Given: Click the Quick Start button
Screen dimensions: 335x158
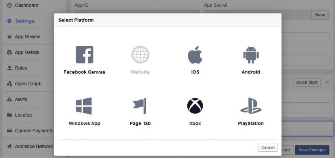Looking at the screenshot, I should click(307, 82).
